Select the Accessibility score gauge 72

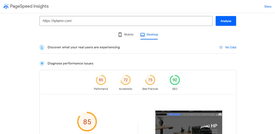125,80
